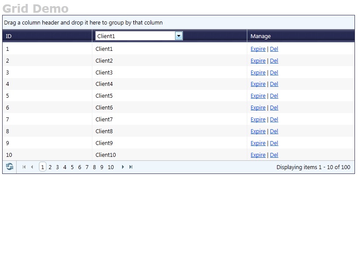
Task: Open the Client1 dropdown arrow in header
Action: click(x=179, y=36)
